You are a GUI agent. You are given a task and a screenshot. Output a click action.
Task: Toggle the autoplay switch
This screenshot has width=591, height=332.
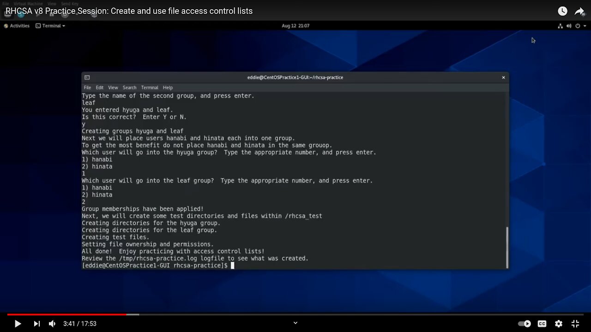(x=524, y=324)
